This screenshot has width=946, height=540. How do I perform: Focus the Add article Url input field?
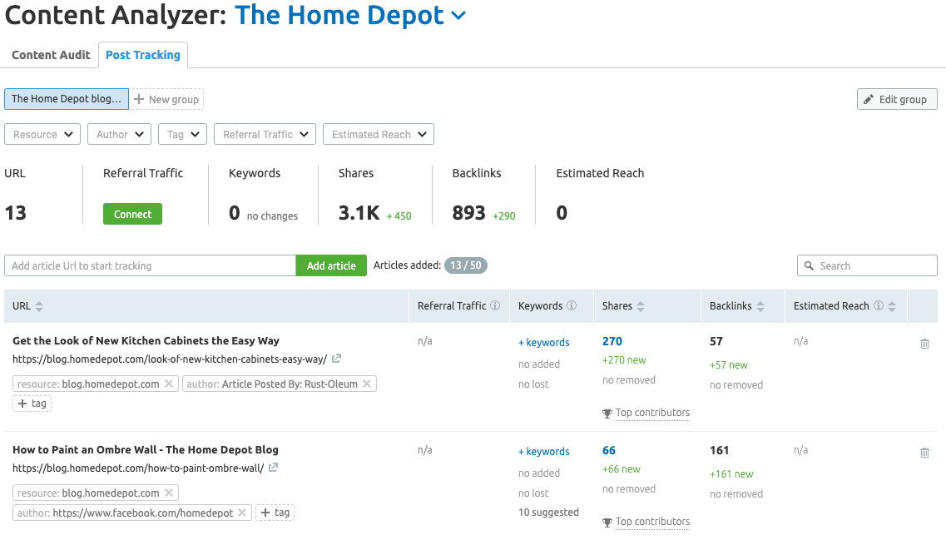[x=151, y=265]
